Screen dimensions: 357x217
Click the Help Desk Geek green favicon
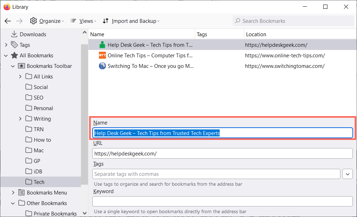pos(102,45)
